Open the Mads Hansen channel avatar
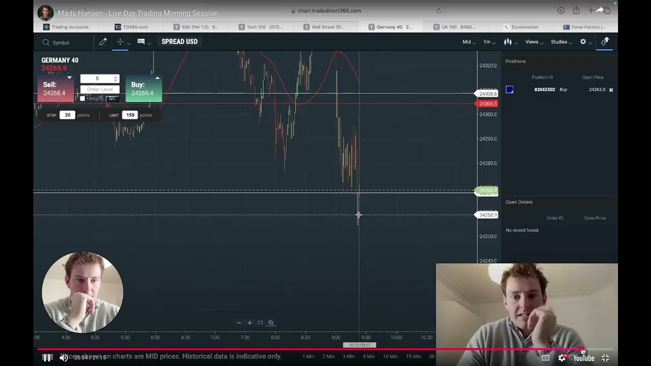 [45, 13]
